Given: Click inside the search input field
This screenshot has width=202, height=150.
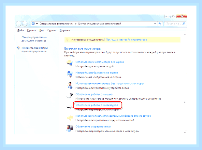Looking at the screenshot, I should coord(173,24).
